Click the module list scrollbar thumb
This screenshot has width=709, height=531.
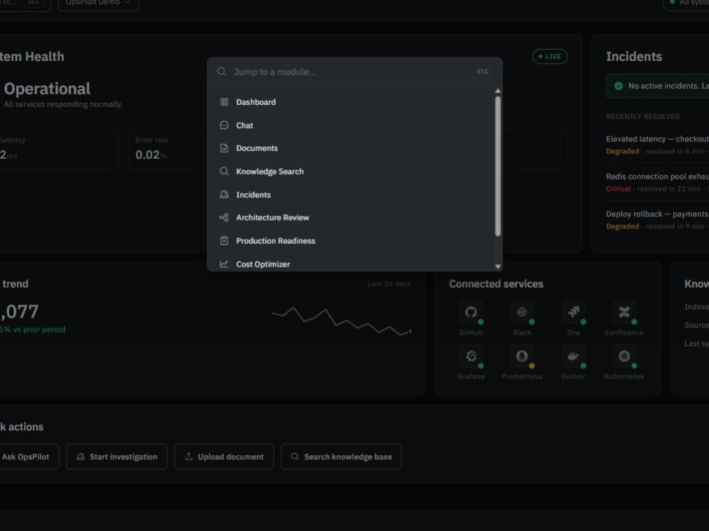pyautogui.click(x=498, y=166)
